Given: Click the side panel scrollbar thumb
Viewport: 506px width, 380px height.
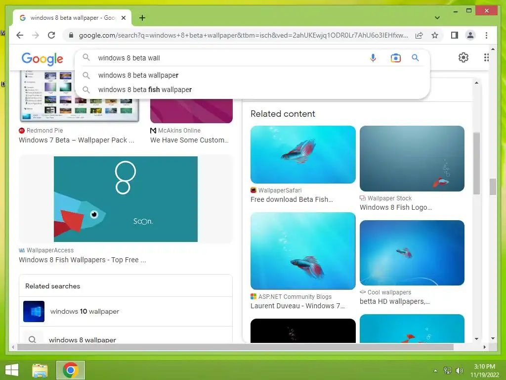Looking at the screenshot, I should tap(477, 163).
